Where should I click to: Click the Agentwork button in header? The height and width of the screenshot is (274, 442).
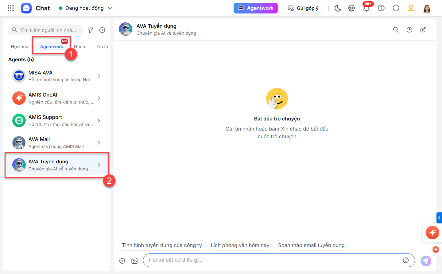tap(256, 8)
